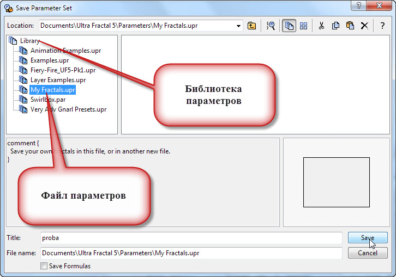396x277 pixels.
Task: Open the Location dropdown list
Action: (x=239, y=26)
